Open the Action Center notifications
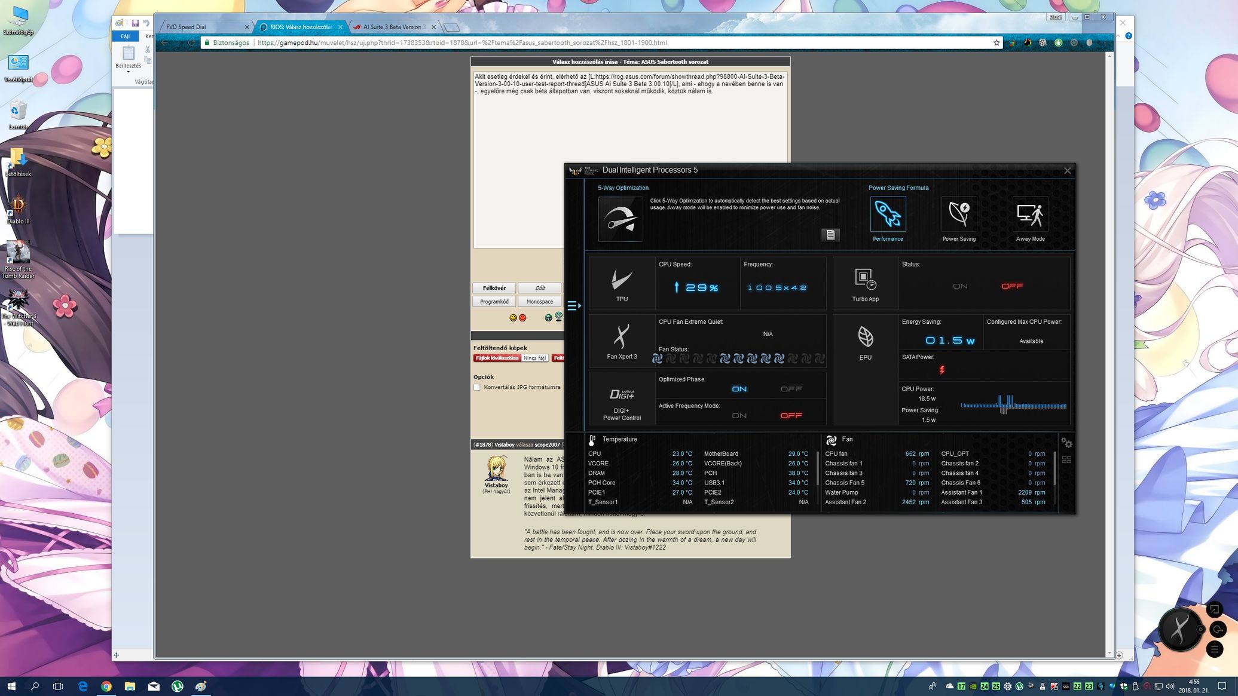Screen dimensions: 1238x696 pos(1222,686)
